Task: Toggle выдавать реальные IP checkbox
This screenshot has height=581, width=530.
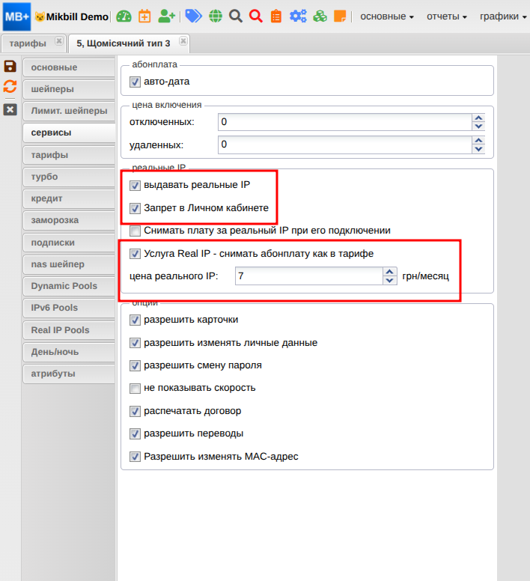Action: [135, 185]
